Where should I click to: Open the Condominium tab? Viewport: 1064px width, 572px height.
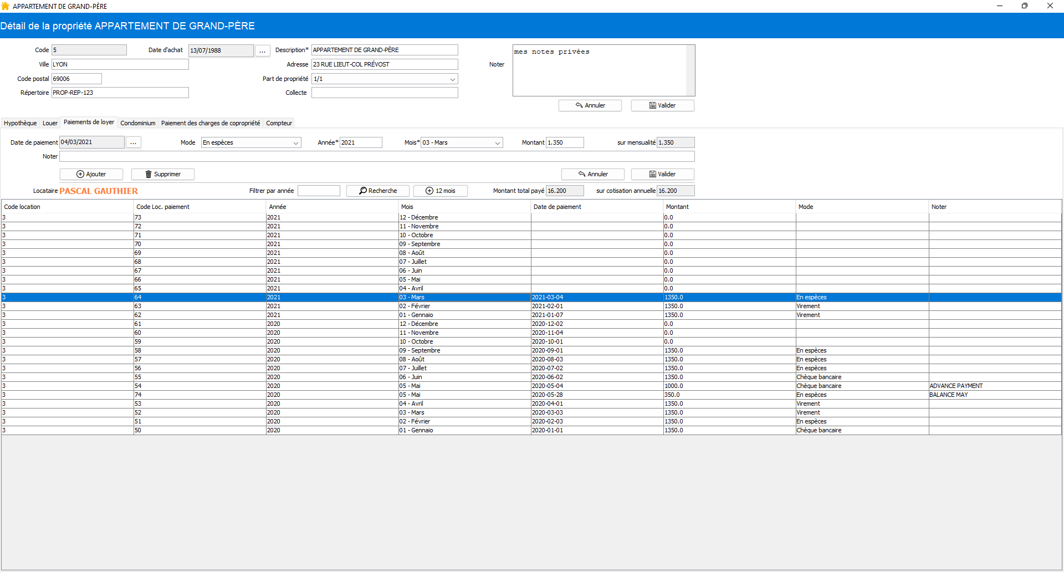(138, 123)
